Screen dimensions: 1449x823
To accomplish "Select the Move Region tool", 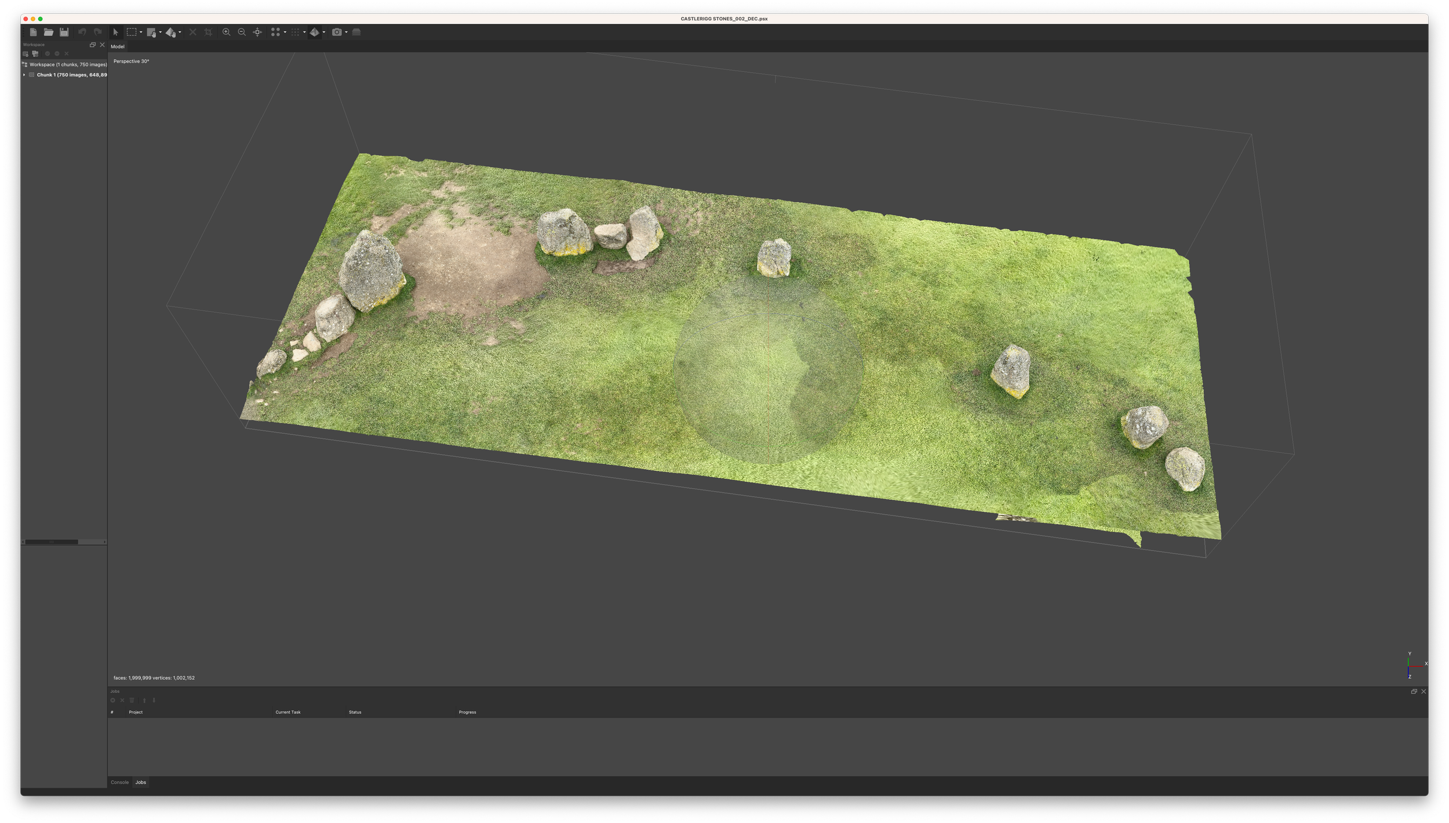I will [151, 32].
